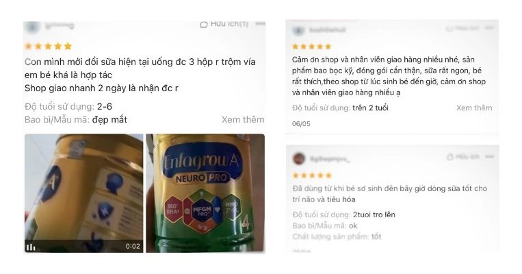
Task: Click the 06/05 review date
Action: (301, 124)
